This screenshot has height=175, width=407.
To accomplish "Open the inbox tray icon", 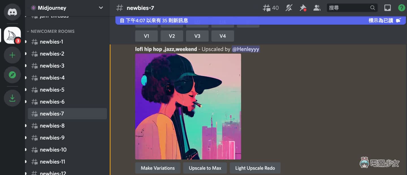I will click(x=387, y=8).
